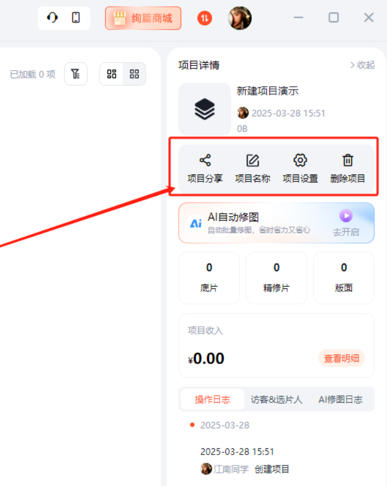Image resolution: width=387 pixels, height=486 pixels.
Task: Switch to the AI修图日志 tab
Action: click(x=340, y=400)
